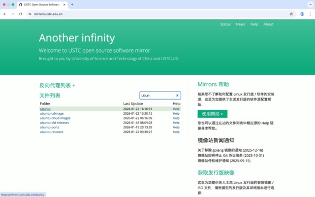Open the Chrome profile avatar icon
Image resolution: width=315 pixels, height=197 pixels.
[302, 14]
